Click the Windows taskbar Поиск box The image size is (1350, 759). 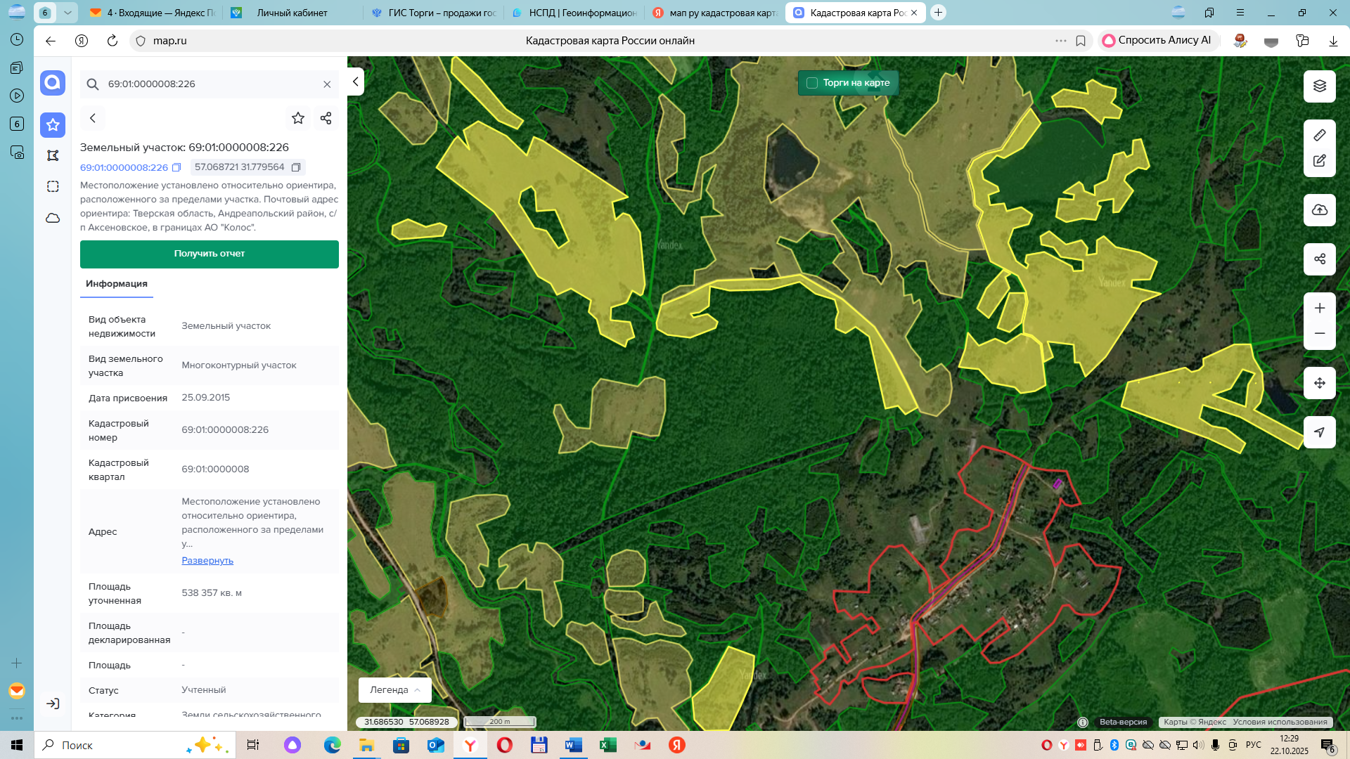[x=134, y=745]
